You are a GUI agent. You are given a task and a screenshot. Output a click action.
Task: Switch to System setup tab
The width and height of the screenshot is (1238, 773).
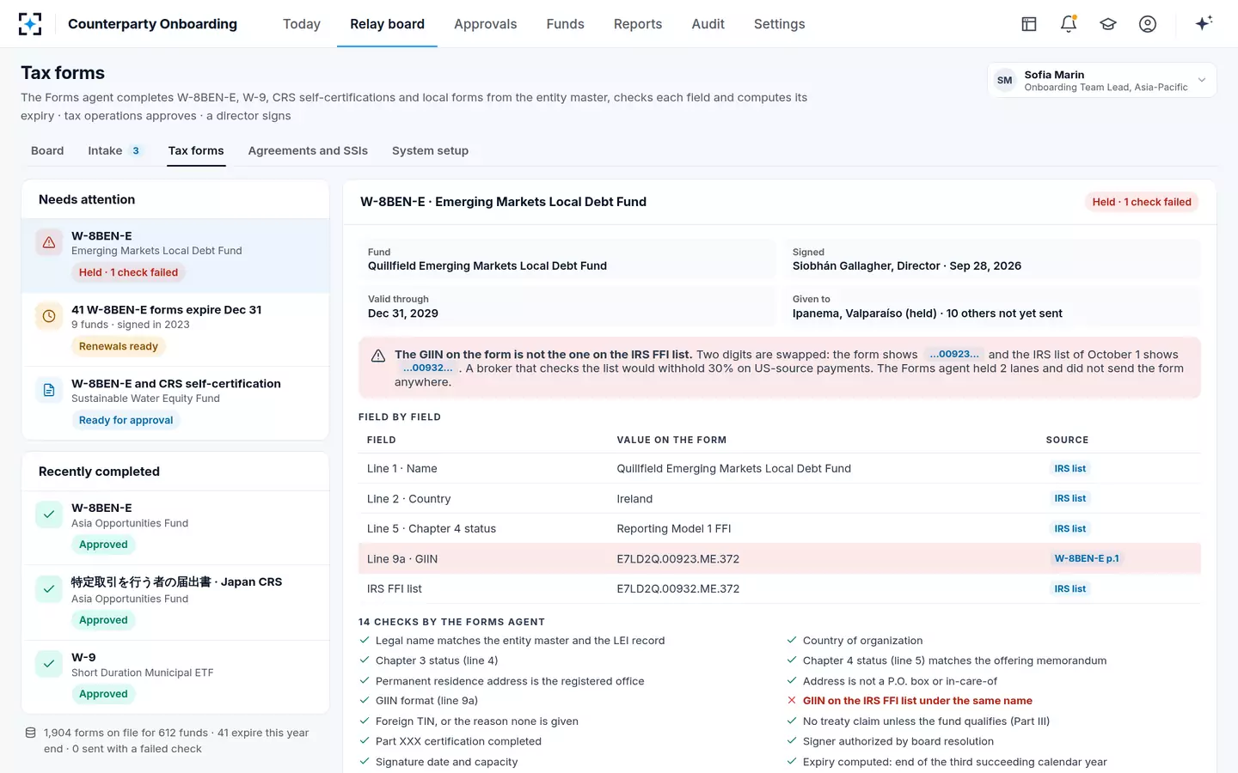pyautogui.click(x=430, y=150)
